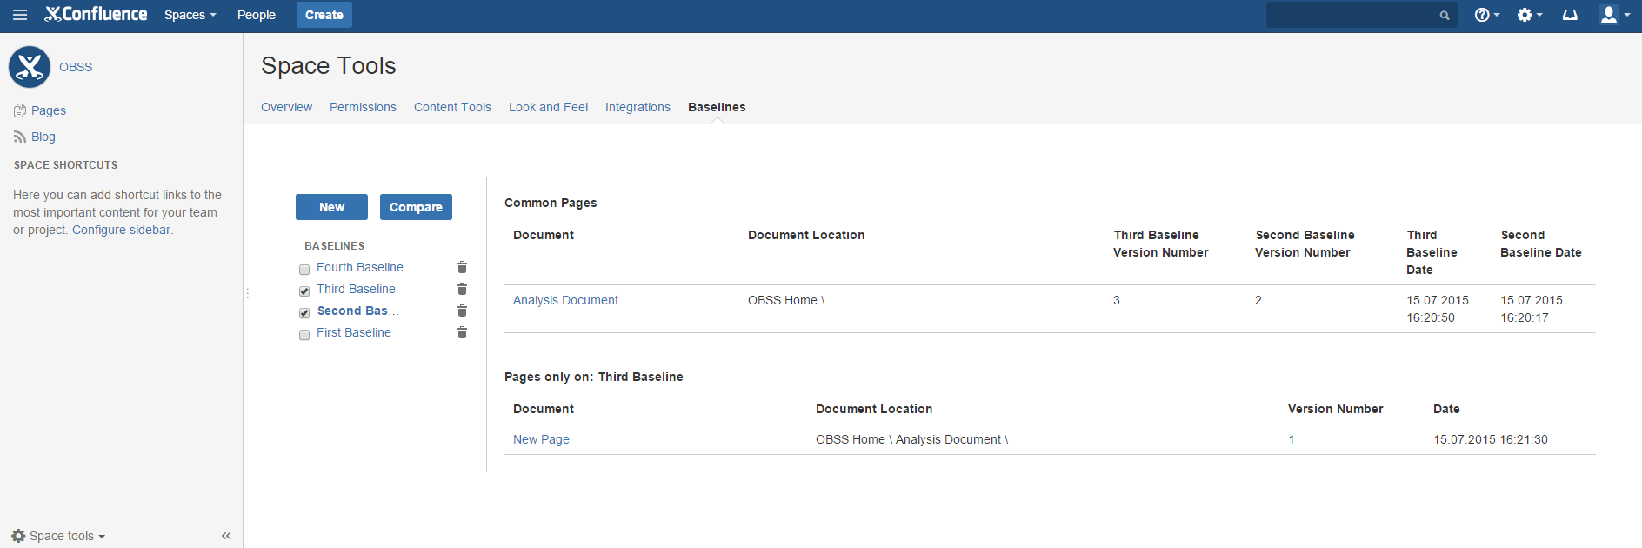Screen dimensions: 1642x548
Task: Click the search input field
Action: point(1352,15)
